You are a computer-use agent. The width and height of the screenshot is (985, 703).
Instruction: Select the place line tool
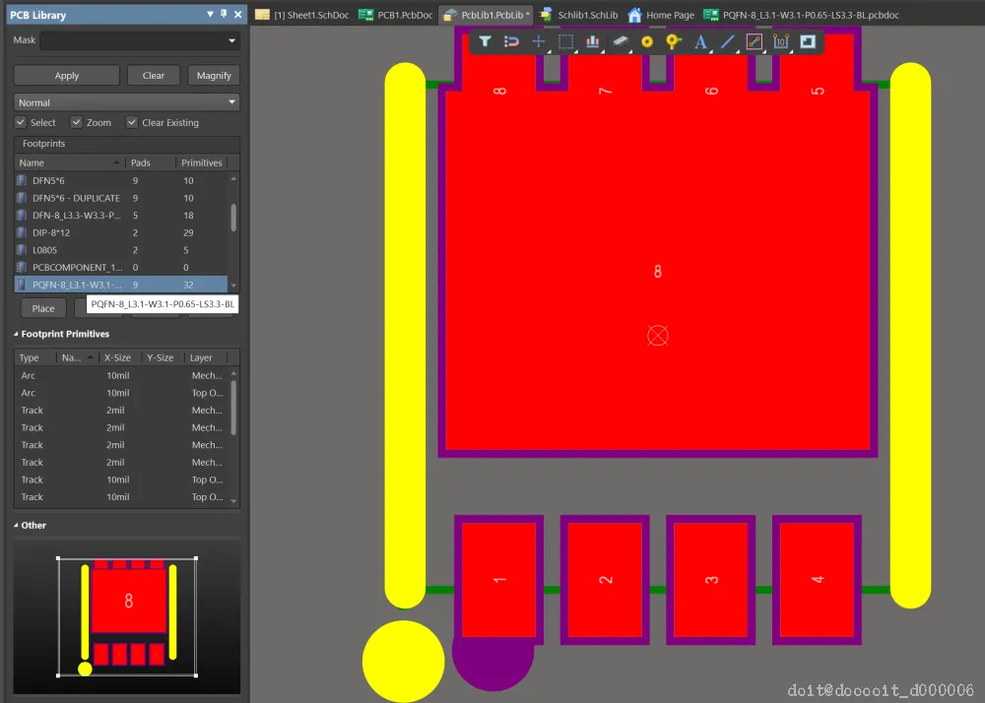pos(728,42)
